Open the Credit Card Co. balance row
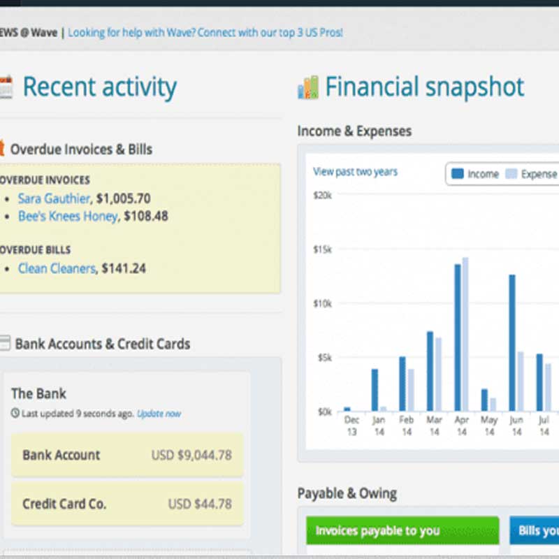This screenshot has height=559, width=559. [x=127, y=504]
